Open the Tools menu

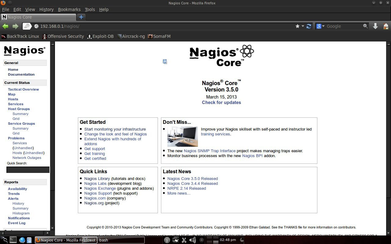point(90,9)
